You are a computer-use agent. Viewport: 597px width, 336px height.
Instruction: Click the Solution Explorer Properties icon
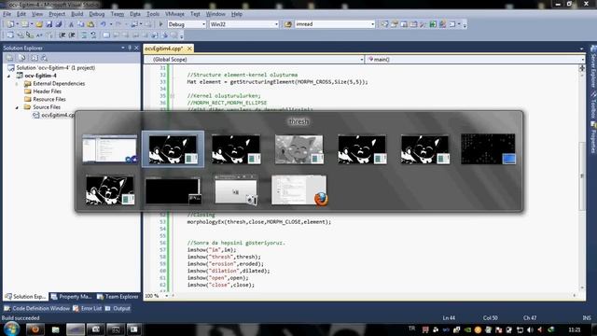click(x=10, y=58)
